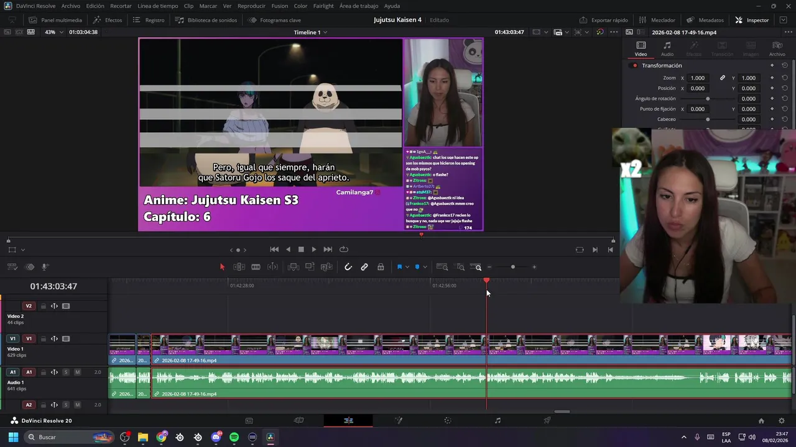Toggle auto track selector on Video 1
Screen dimensions: 796x447
pos(54,339)
